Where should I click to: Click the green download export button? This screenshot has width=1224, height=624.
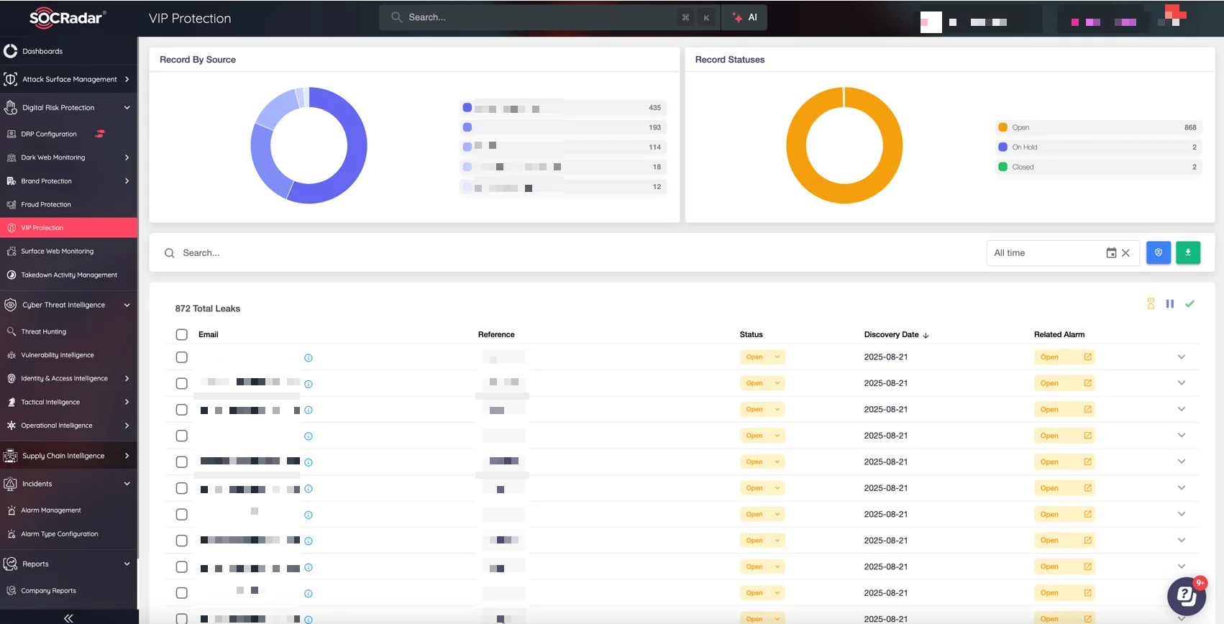(1188, 252)
